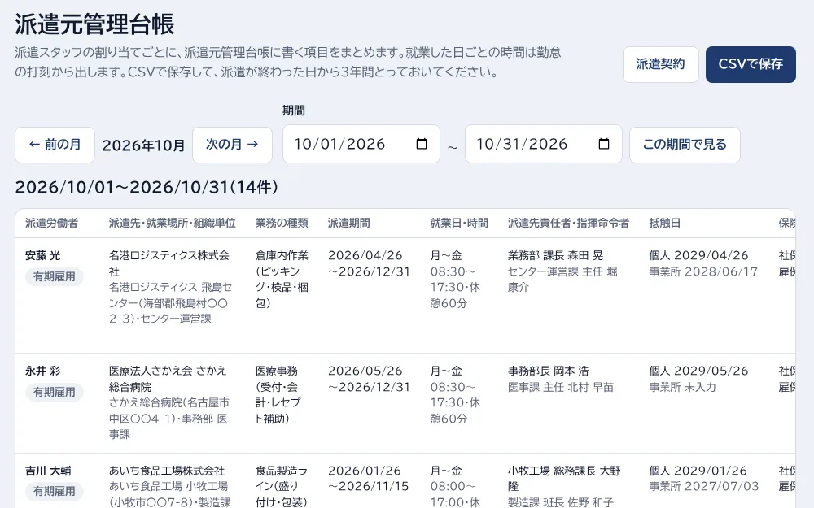This screenshot has height=508, width=814.
Task: Click worker name 吉川 大輔
Action: (x=48, y=471)
